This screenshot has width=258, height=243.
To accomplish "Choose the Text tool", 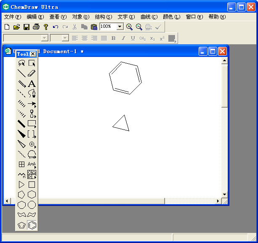I will point(32,84).
